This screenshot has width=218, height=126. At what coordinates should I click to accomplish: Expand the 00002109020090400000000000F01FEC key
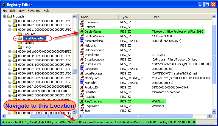(10, 21)
